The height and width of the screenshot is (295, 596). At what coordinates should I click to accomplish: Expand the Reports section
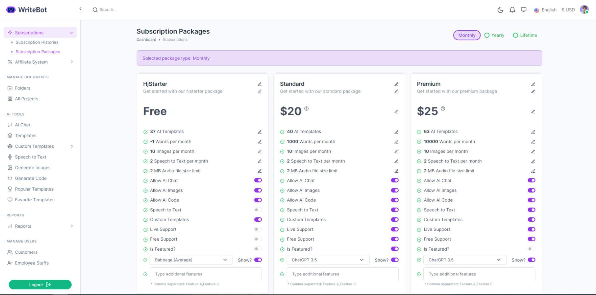tap(23, 226)
